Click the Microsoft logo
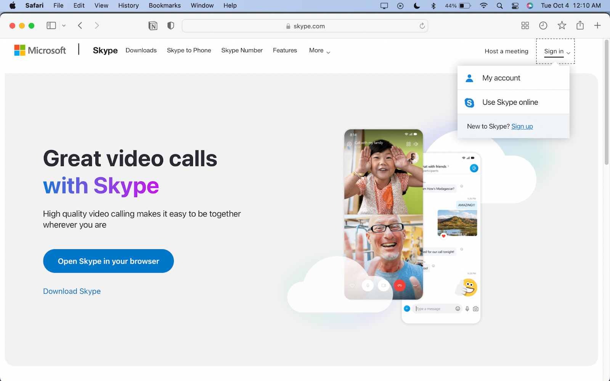Viewport: 610px width, 381px height. 40,50
